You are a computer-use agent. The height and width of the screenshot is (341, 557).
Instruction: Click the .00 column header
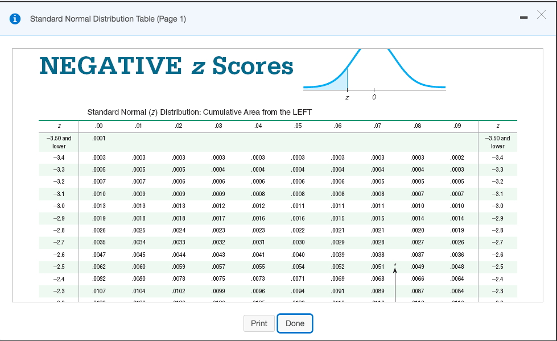point(98,126)
